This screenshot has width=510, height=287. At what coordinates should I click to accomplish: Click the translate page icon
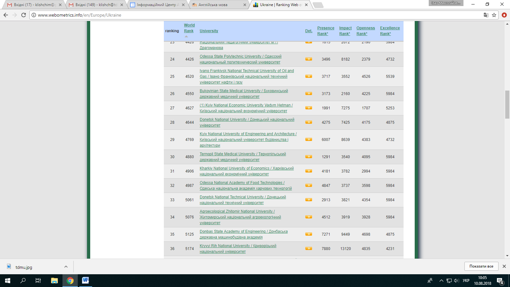[x=486, y=15]
